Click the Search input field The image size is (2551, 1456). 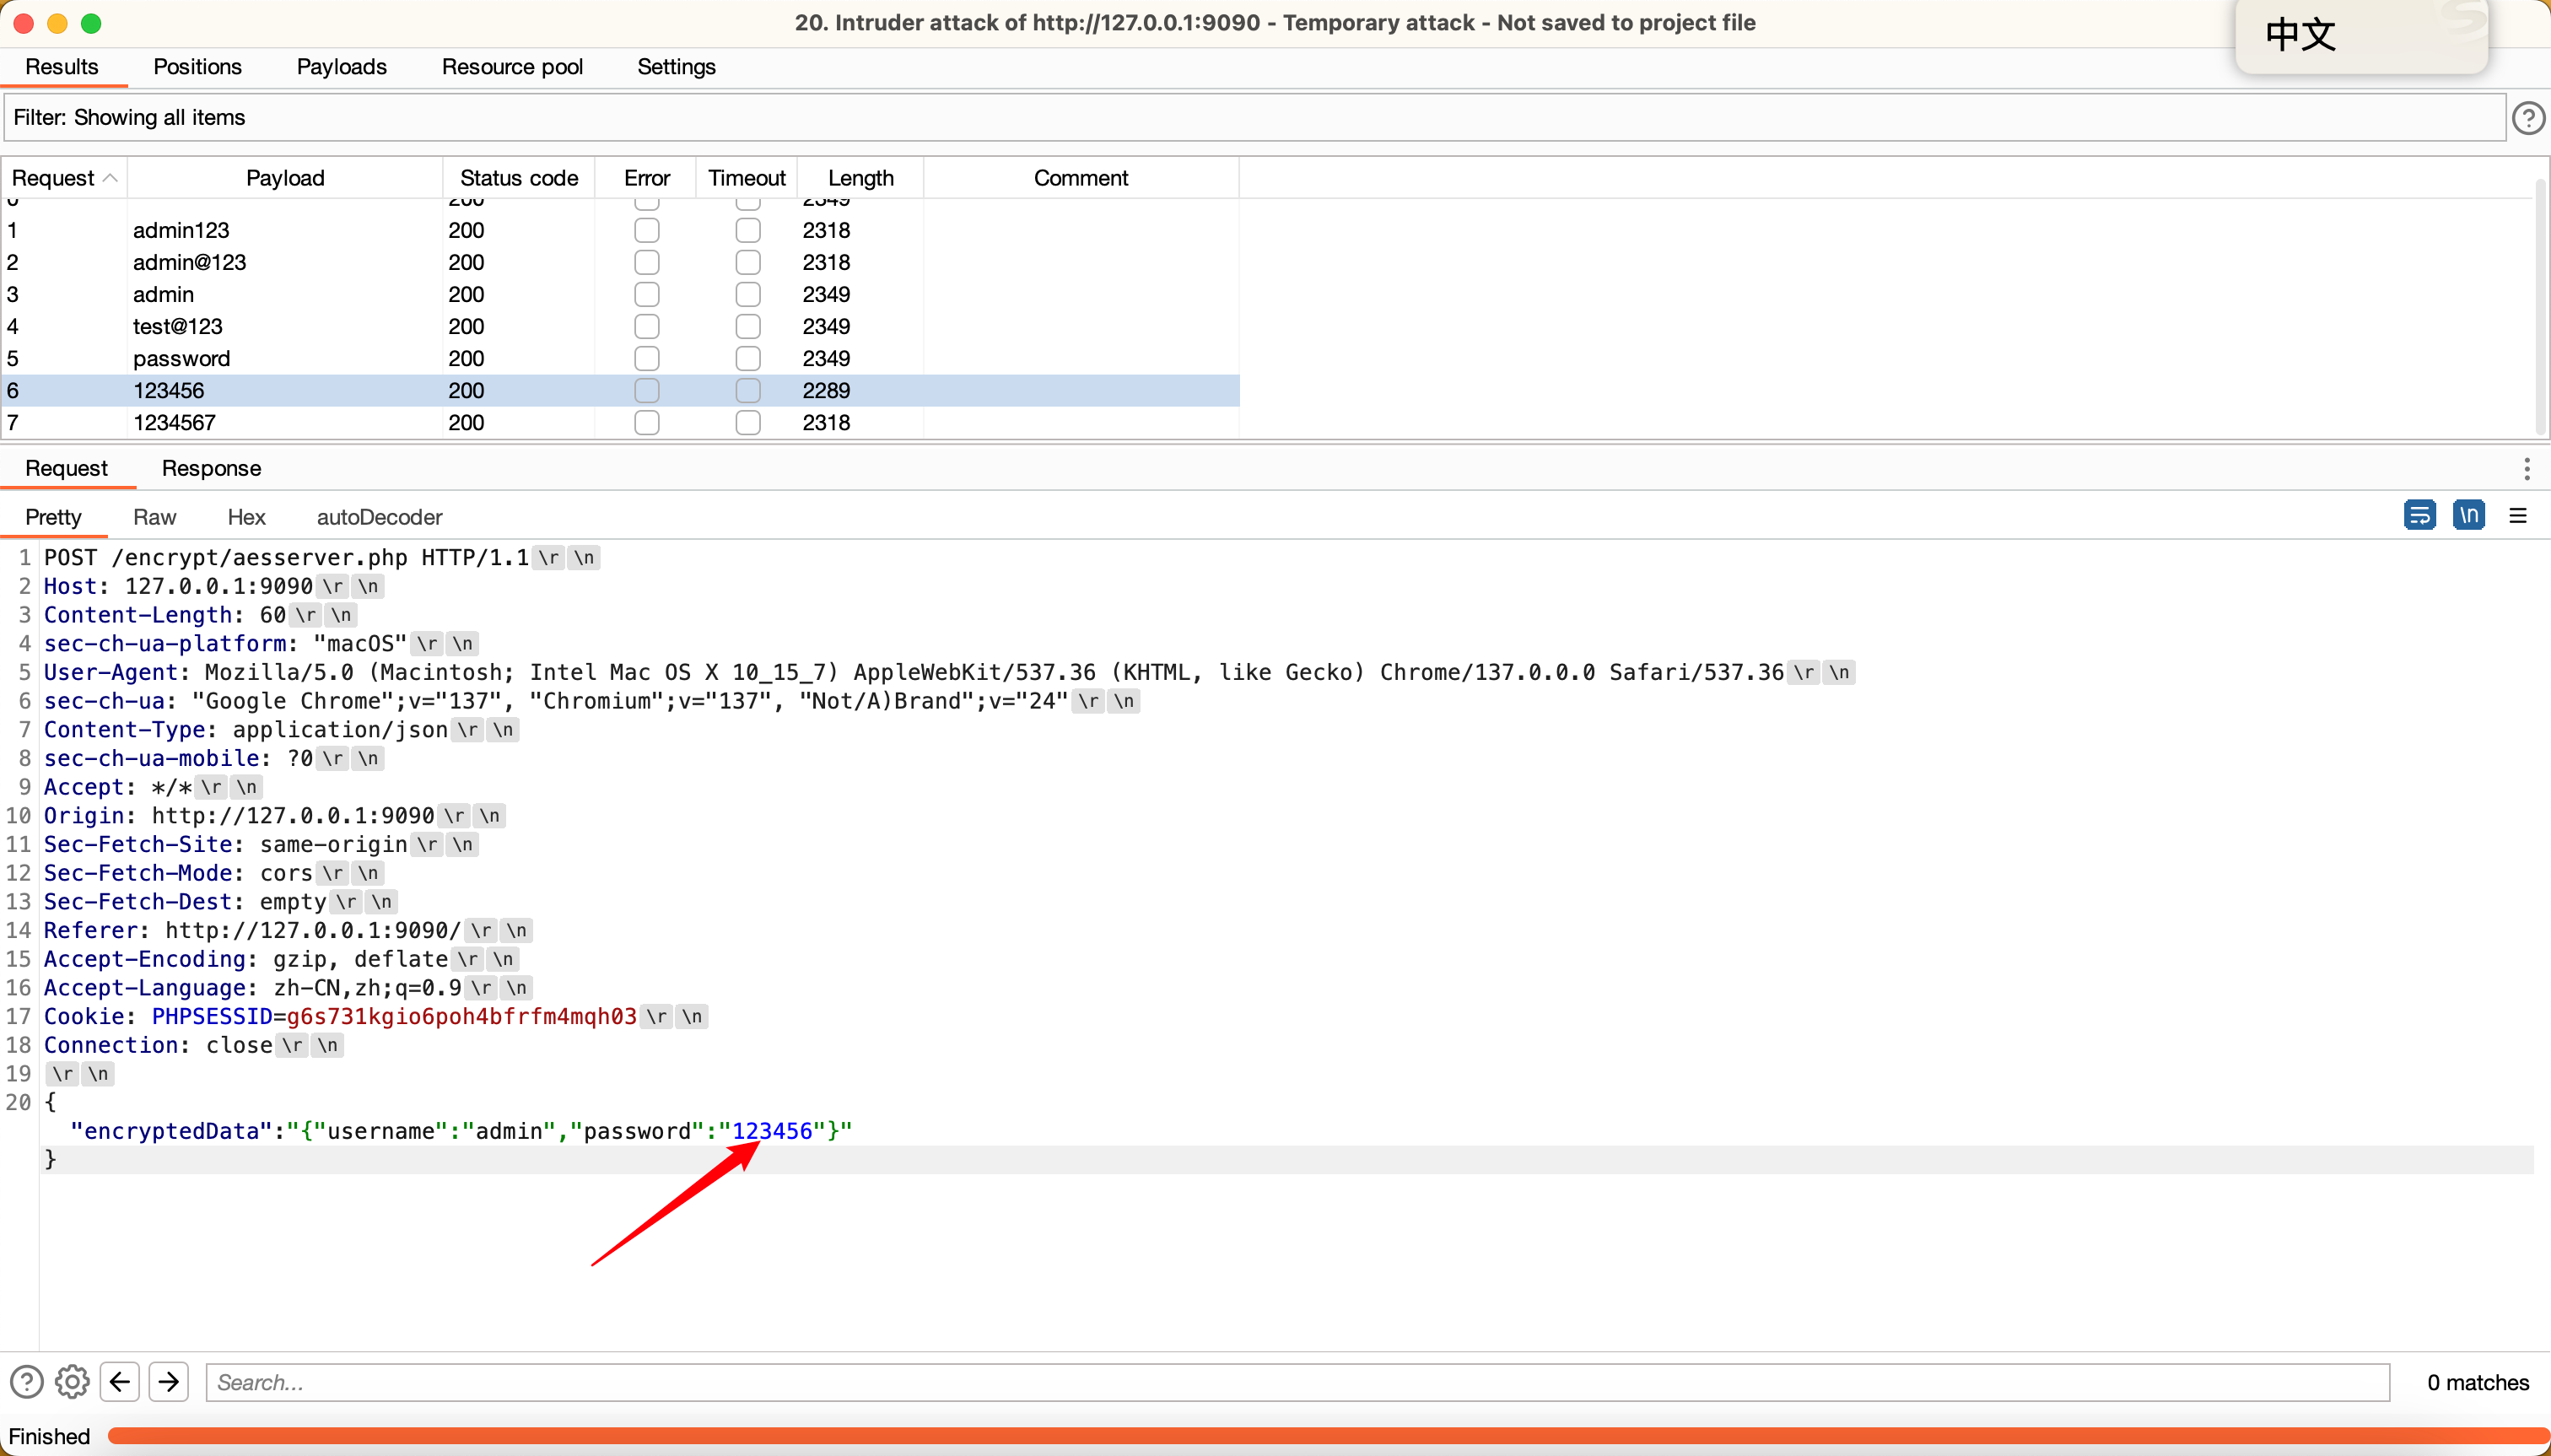1297,1382
